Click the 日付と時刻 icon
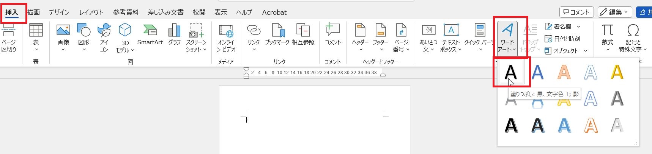The height and width of the screenshot is (154, 652). [x=548, y=39]
